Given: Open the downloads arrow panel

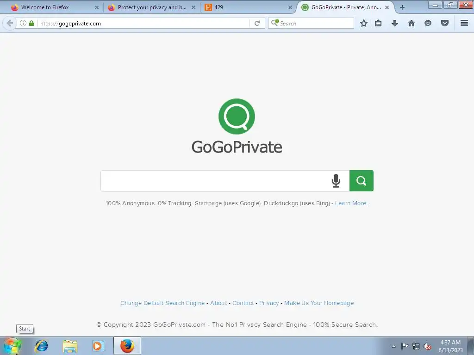Looking at the screenshot, I should tap(395, 23).
